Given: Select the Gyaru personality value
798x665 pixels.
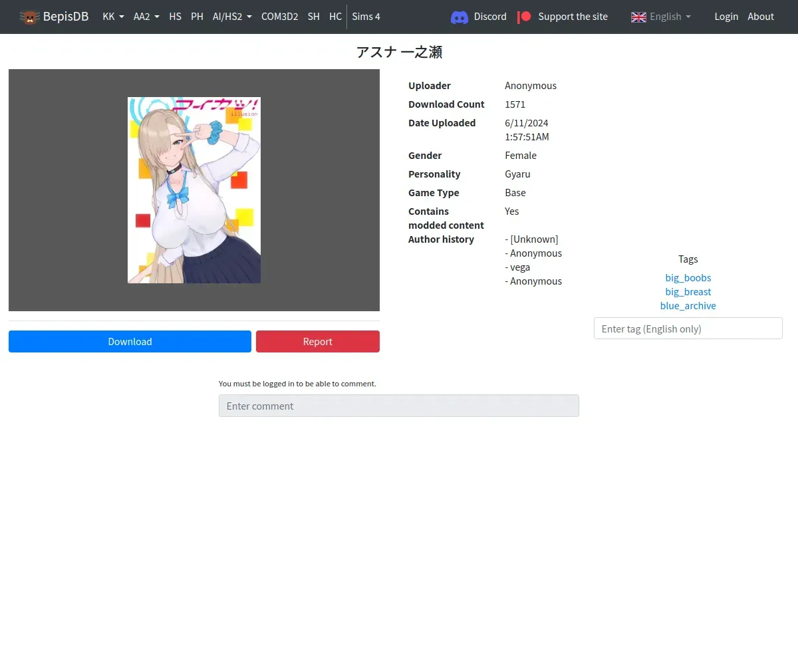Looking at the screenshot, I should pyautogui.click(x=517, y=174).
